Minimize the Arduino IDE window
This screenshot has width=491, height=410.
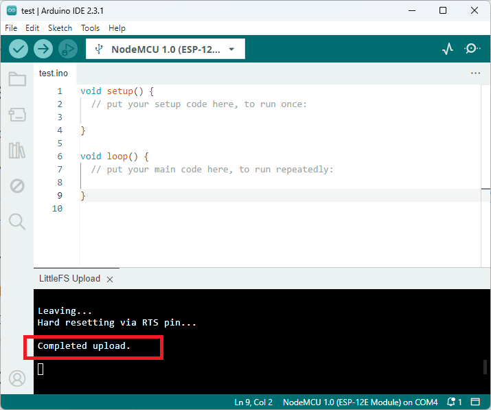(412, 11)
